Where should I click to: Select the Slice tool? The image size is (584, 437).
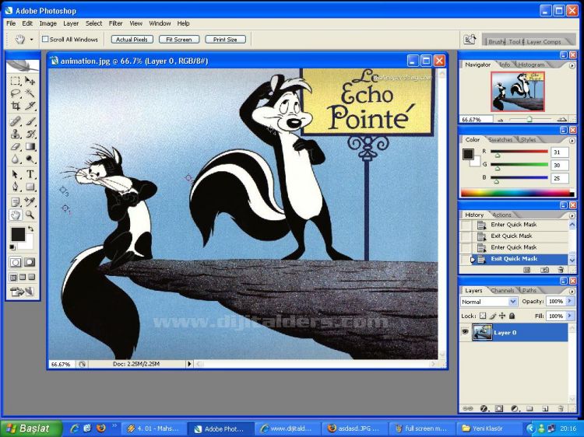click(30, 106)
